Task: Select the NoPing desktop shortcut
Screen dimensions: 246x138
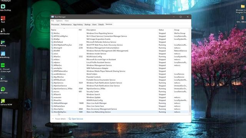Action: pyautogui.click(x=3, y=43)
